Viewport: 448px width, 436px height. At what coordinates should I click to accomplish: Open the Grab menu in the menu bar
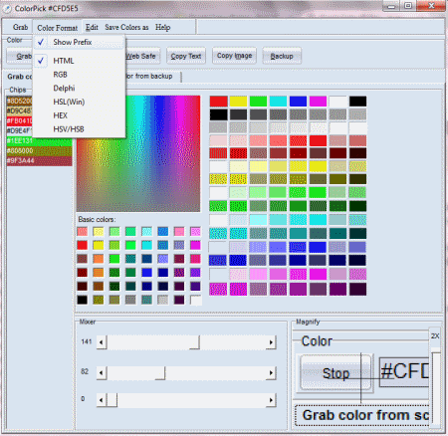coord(20,27)
